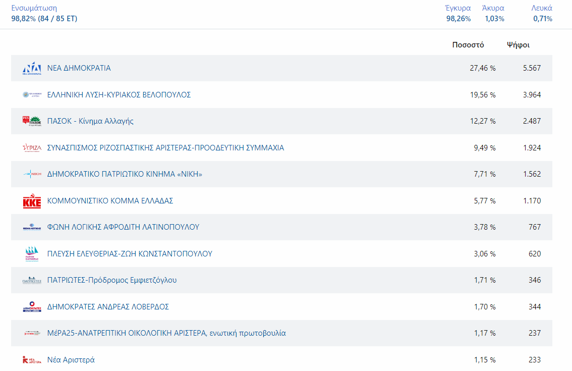Viewport: 572px width, 371px height.
Task: Select the Νέα Αριστερά party link
Action: point(71,360)
